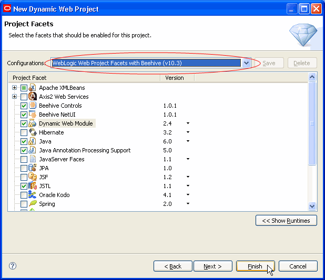Click the Delete configuration button
Image resolution: width=325 pixels, height=280 pixels.
[x=302, y=63]
